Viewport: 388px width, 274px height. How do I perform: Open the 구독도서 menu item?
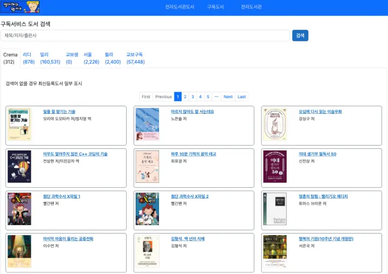216,7
